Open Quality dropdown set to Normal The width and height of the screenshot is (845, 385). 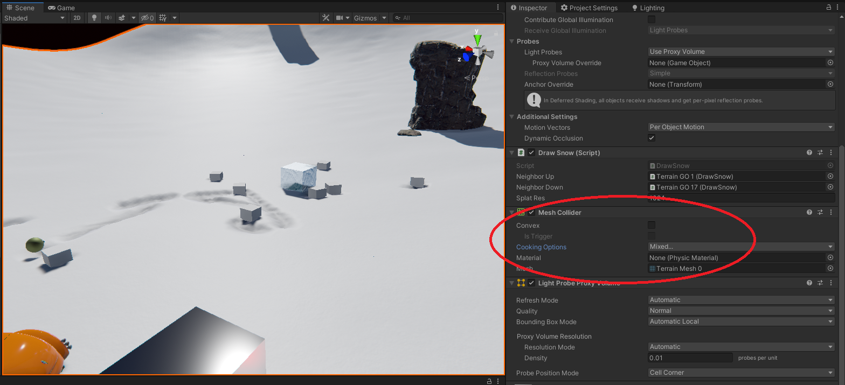pos(742,311)
